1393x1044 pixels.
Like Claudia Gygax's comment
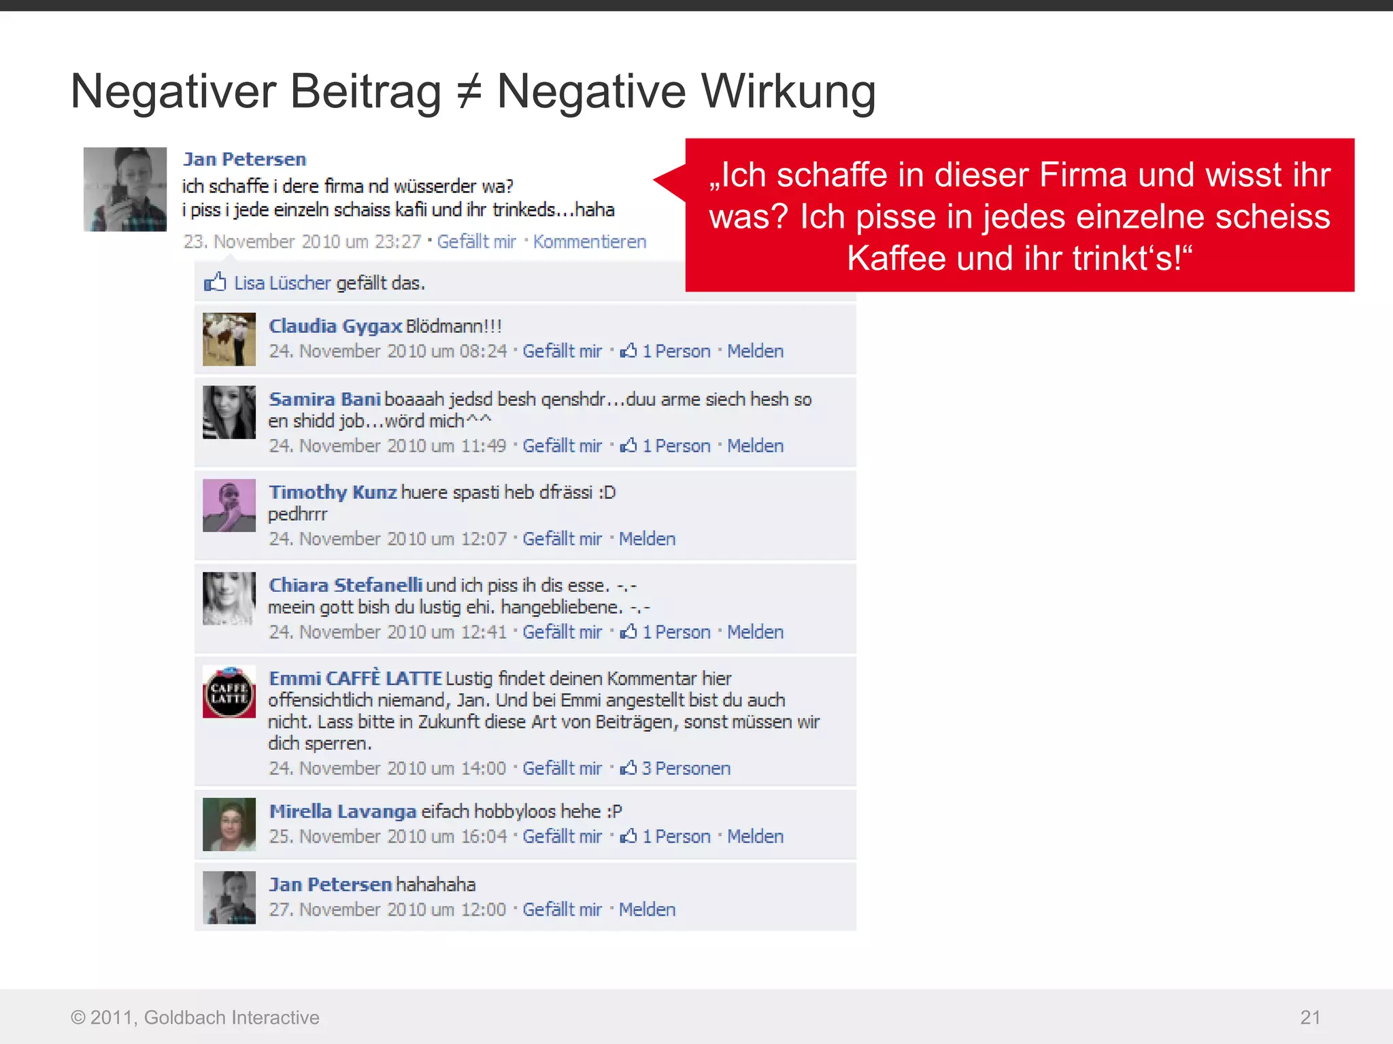(x=562, y=351)
